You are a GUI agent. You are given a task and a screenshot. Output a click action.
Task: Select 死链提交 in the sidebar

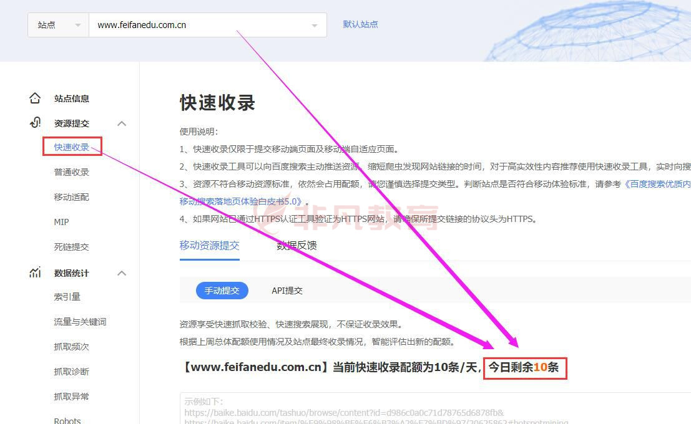point(71,247)
